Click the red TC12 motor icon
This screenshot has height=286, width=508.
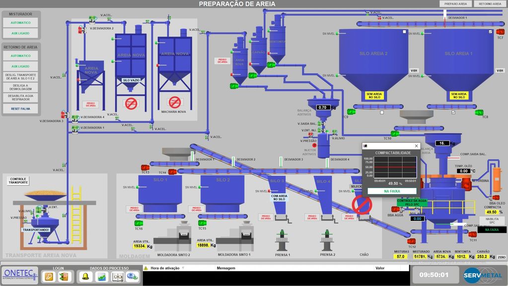[411, 241]
